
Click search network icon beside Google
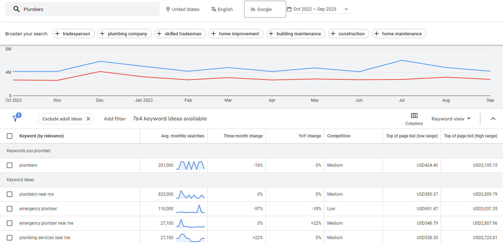tap(253, 10)
